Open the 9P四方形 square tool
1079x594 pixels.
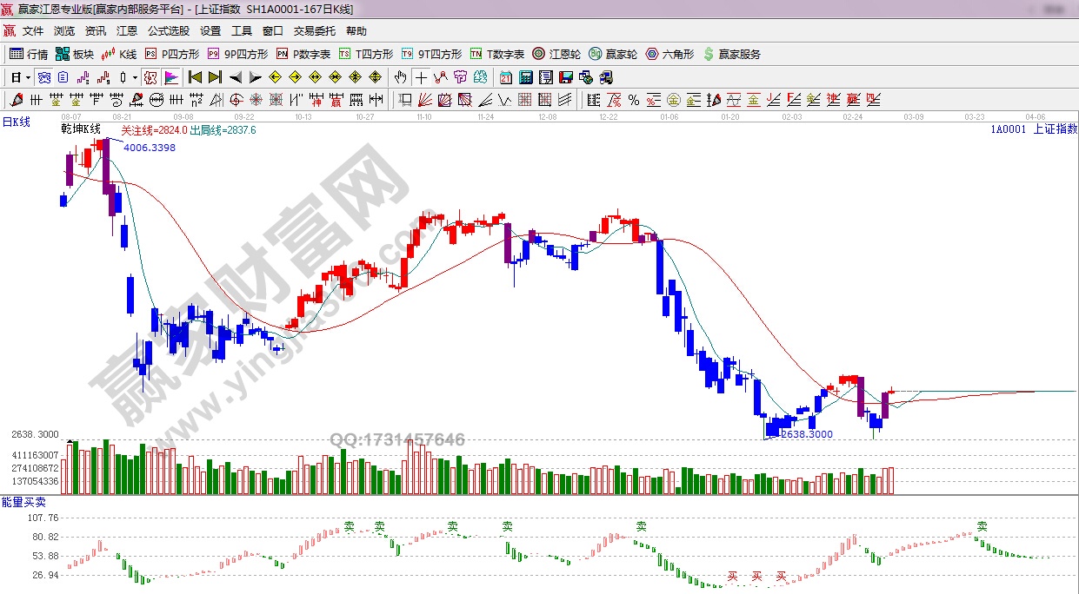click(x=238, y=54)
